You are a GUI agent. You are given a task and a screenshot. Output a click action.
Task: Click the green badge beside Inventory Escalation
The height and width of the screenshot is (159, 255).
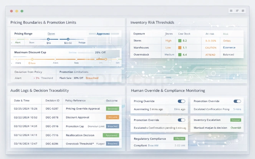pos(236,120)
